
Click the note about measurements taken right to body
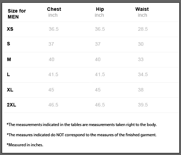(82, 125)
